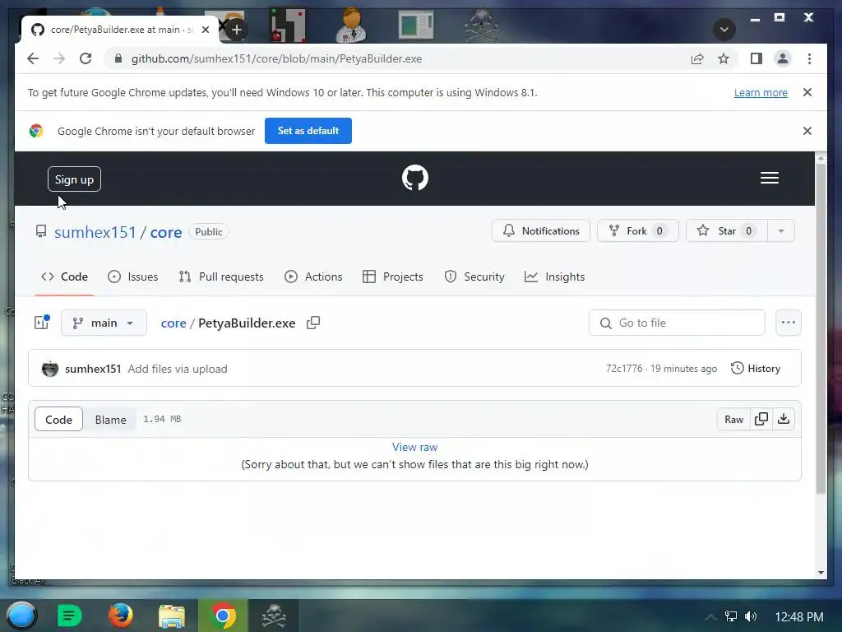Open the Security tab
Screen dimensions: 842x632
pyautogui.click(x=474, y=276)
